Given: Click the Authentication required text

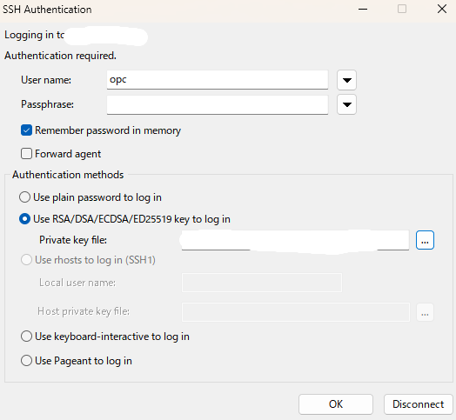Looking at the screenshot, I should 60,56.
